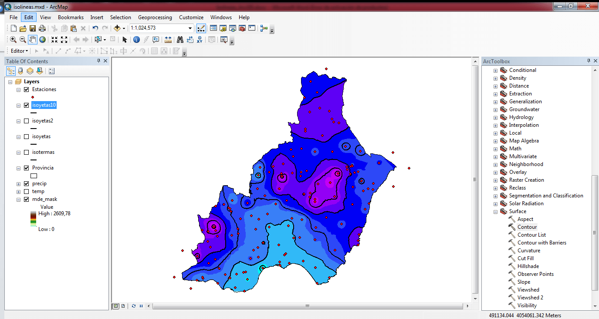Enable the isotermas layer checkbox
This screenshot has height=319, width=599.
[27, 152]
